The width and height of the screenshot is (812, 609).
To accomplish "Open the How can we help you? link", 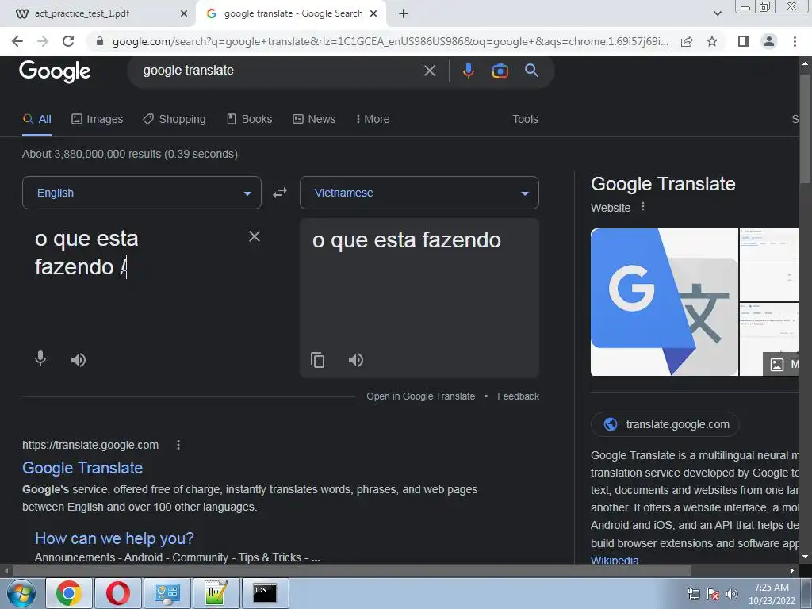I will point(114,538).
